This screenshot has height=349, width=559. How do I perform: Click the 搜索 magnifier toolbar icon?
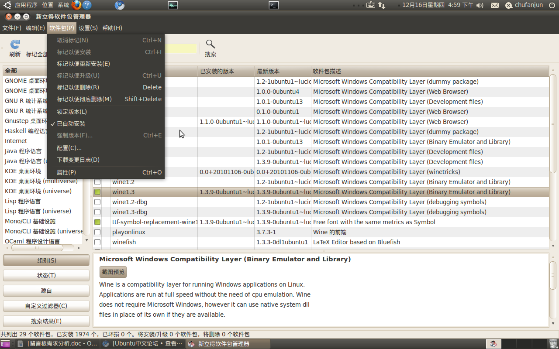[210, 44]
